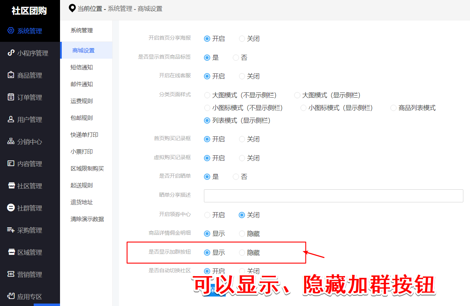The height and width of the screenshot is (306, 470).
Task: Select the 商城设置 submenu item
Action: click(x=86, y=50)
